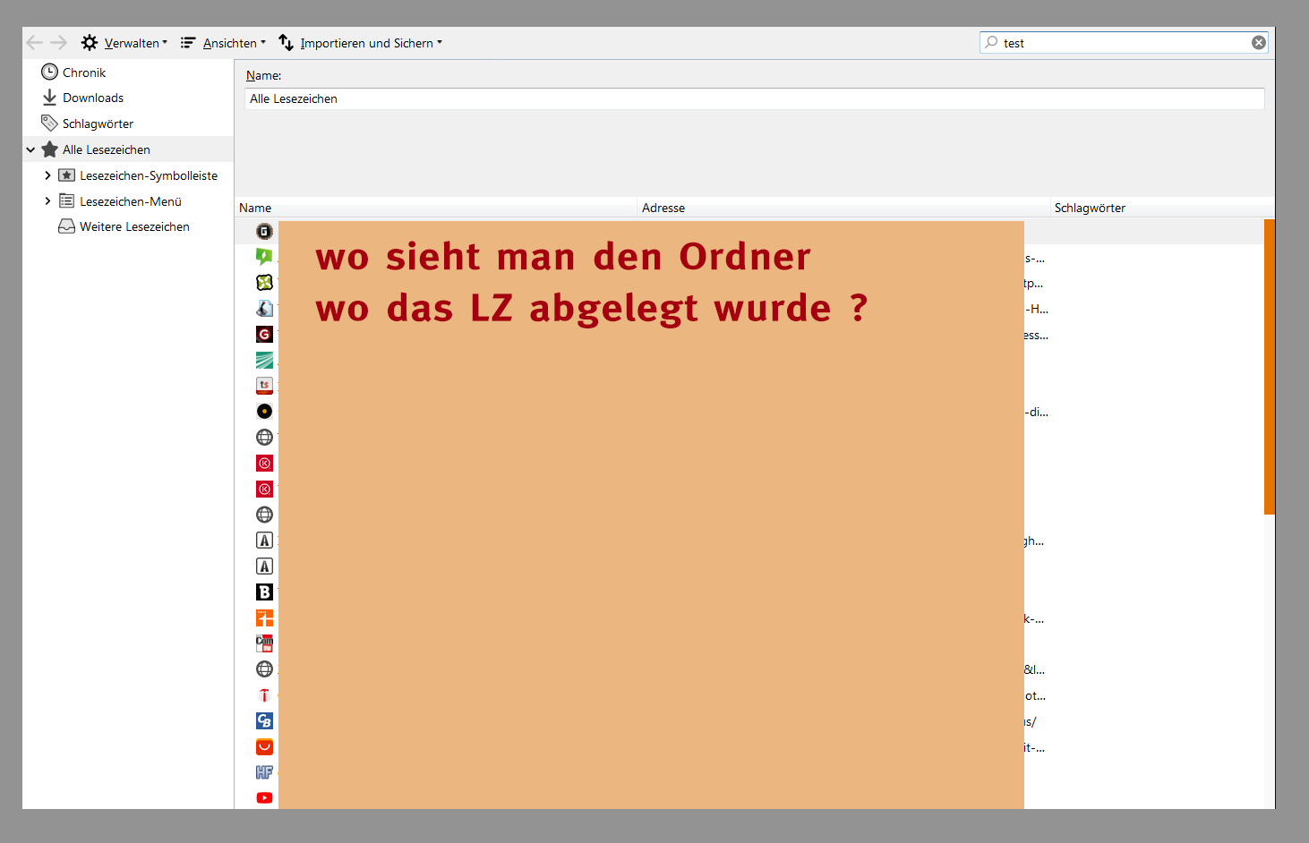This screenshot has width=1309, height=843.
Task: Click the forward arrow button
Action: click(x=59, y=43)
